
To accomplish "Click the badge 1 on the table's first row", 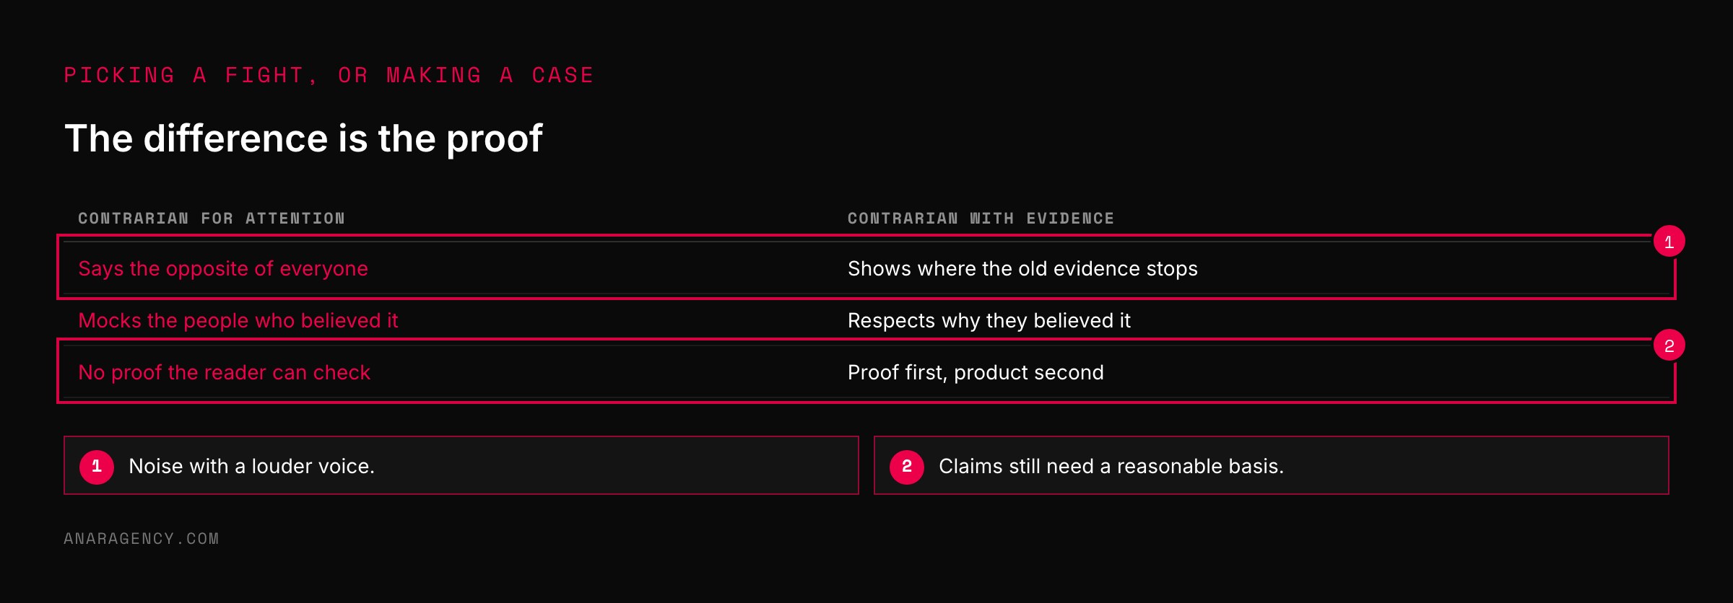I will [x=1669, y=242].
